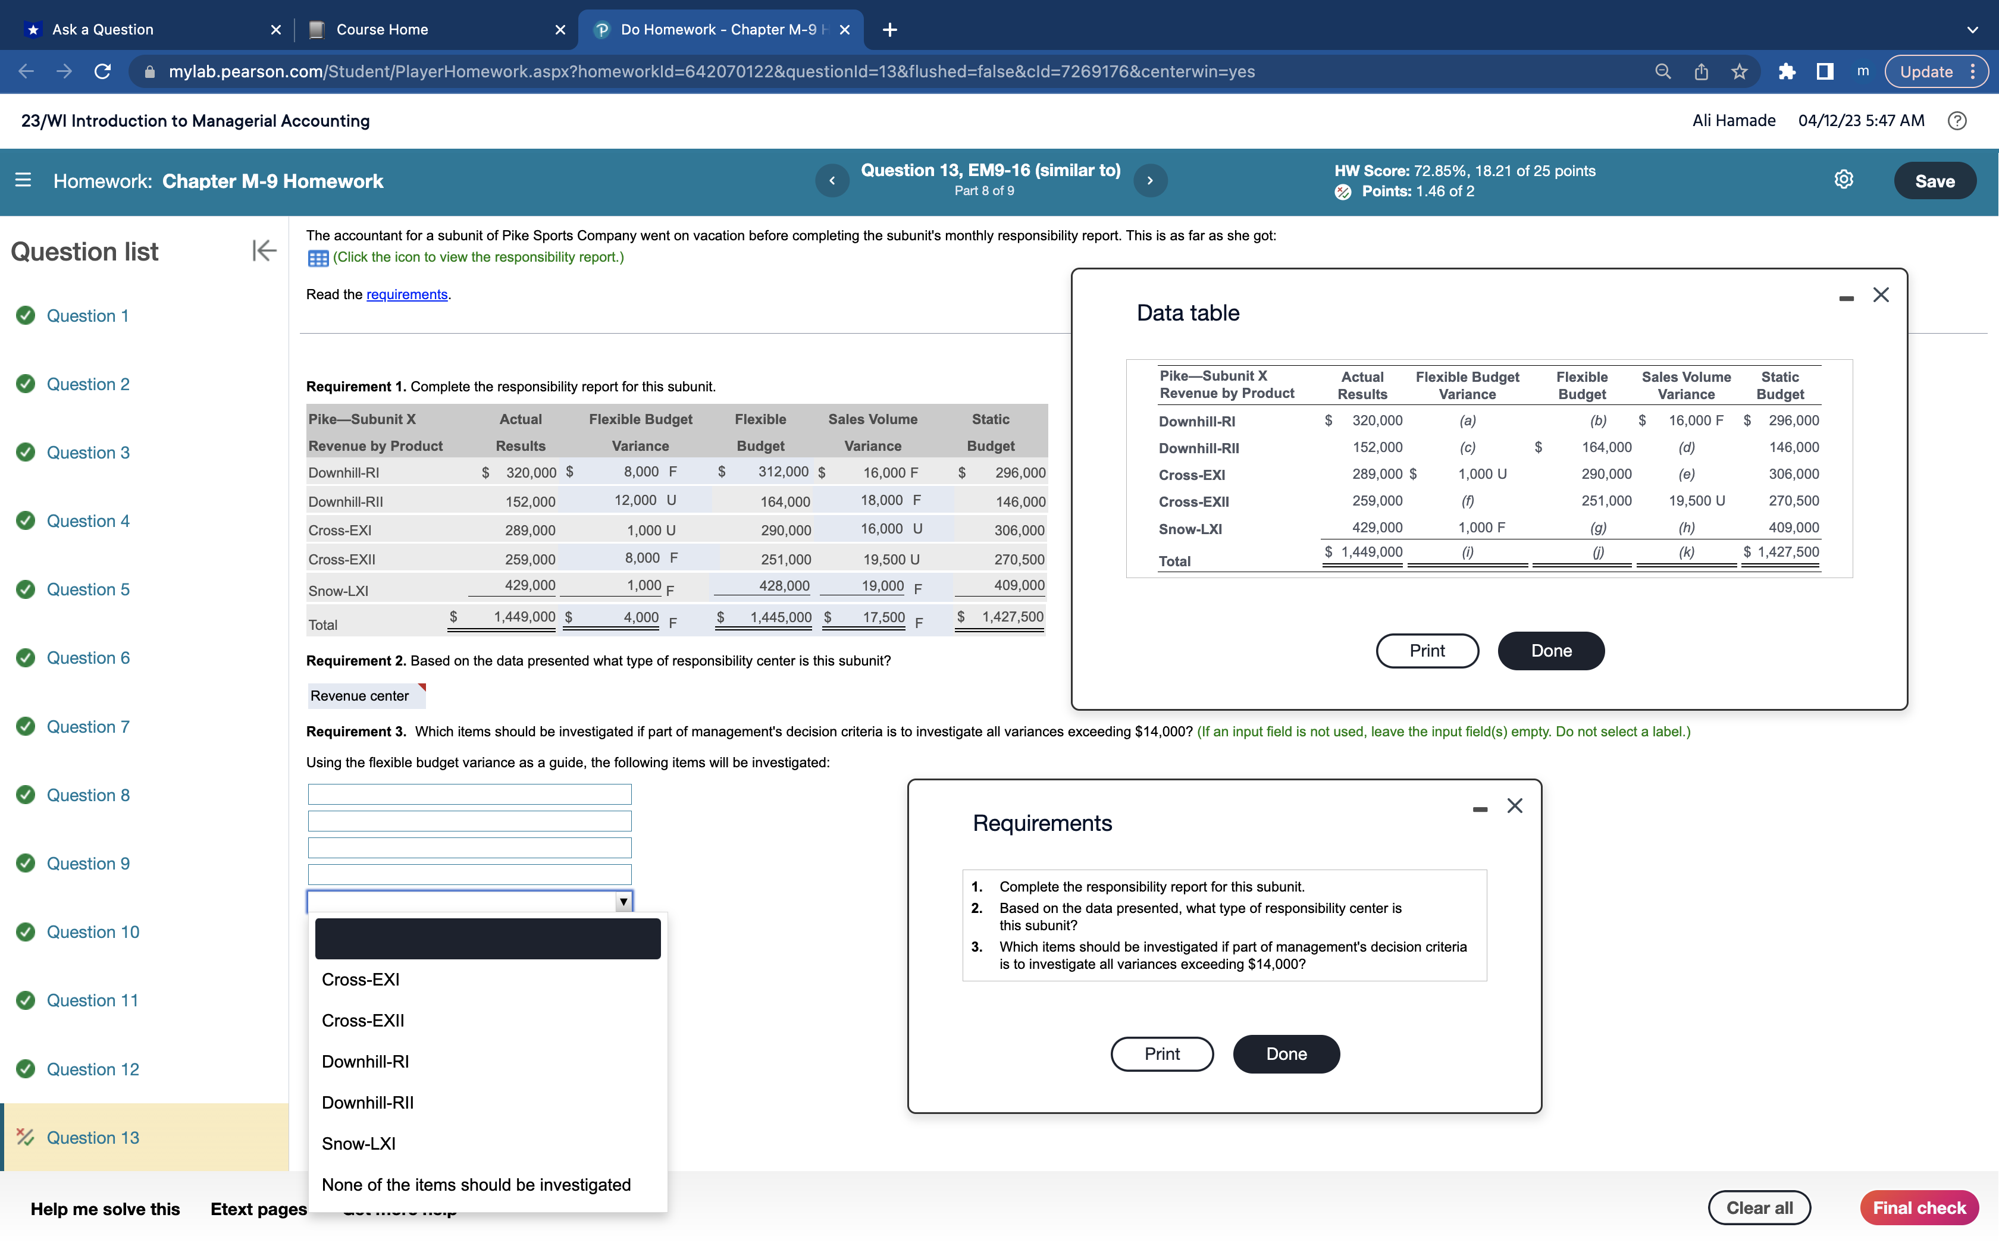Go to the previous question arrow

(x=832, y=180)
